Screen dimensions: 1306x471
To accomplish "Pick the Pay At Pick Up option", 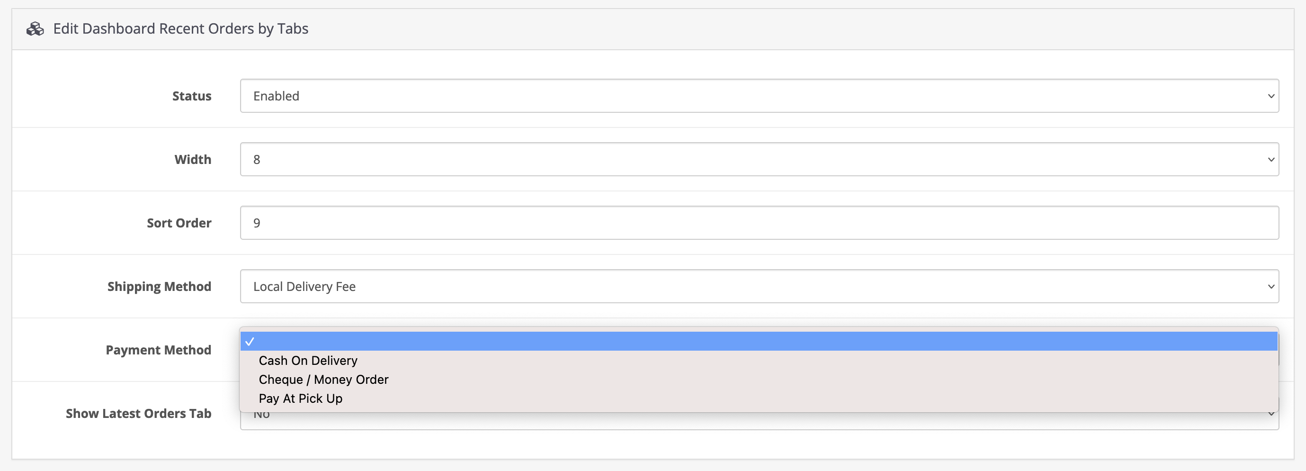I will [300, 399].
